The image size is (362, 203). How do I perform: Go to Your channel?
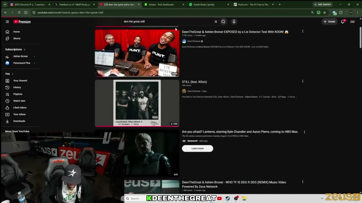pos(20,81)
